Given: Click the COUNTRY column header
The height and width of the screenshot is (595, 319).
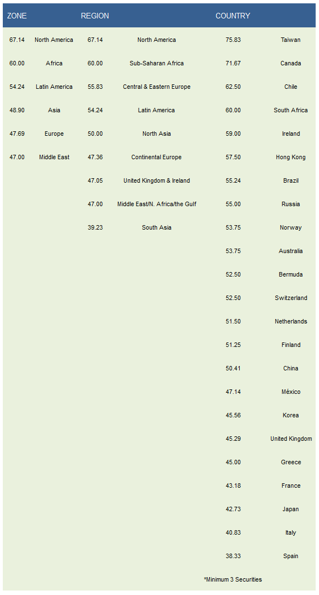Looking at the screenshot, I should point(233,16).
